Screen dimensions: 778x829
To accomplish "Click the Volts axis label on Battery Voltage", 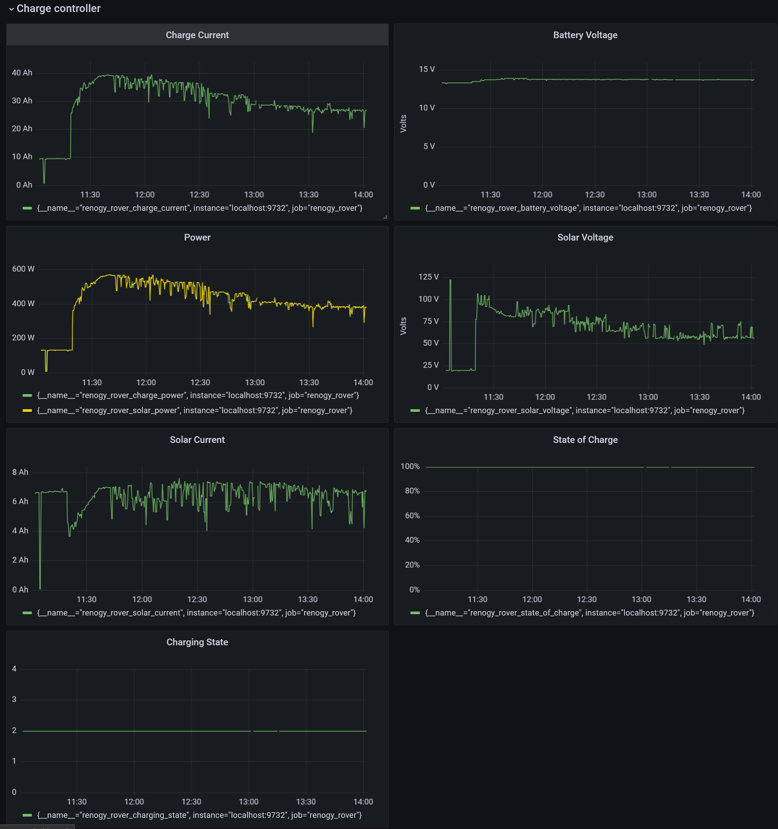I will (403, 124).
